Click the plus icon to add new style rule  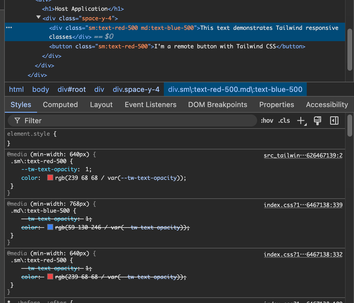tap(300, 120)
